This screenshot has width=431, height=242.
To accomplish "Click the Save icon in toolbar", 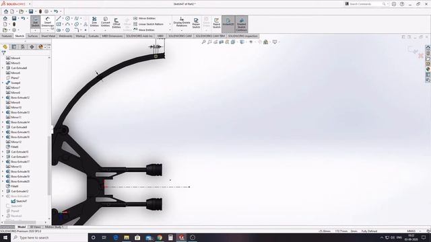I will click(x=31, y=11).
